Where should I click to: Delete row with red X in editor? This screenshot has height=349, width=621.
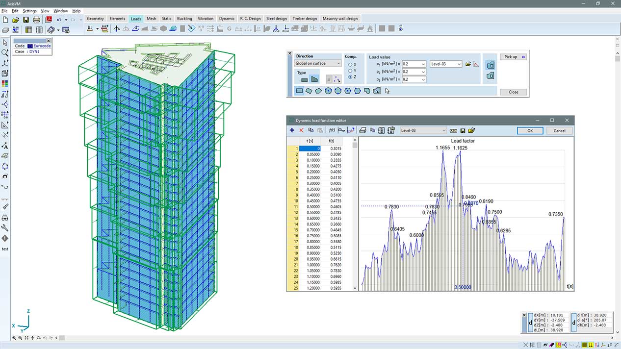301,130
